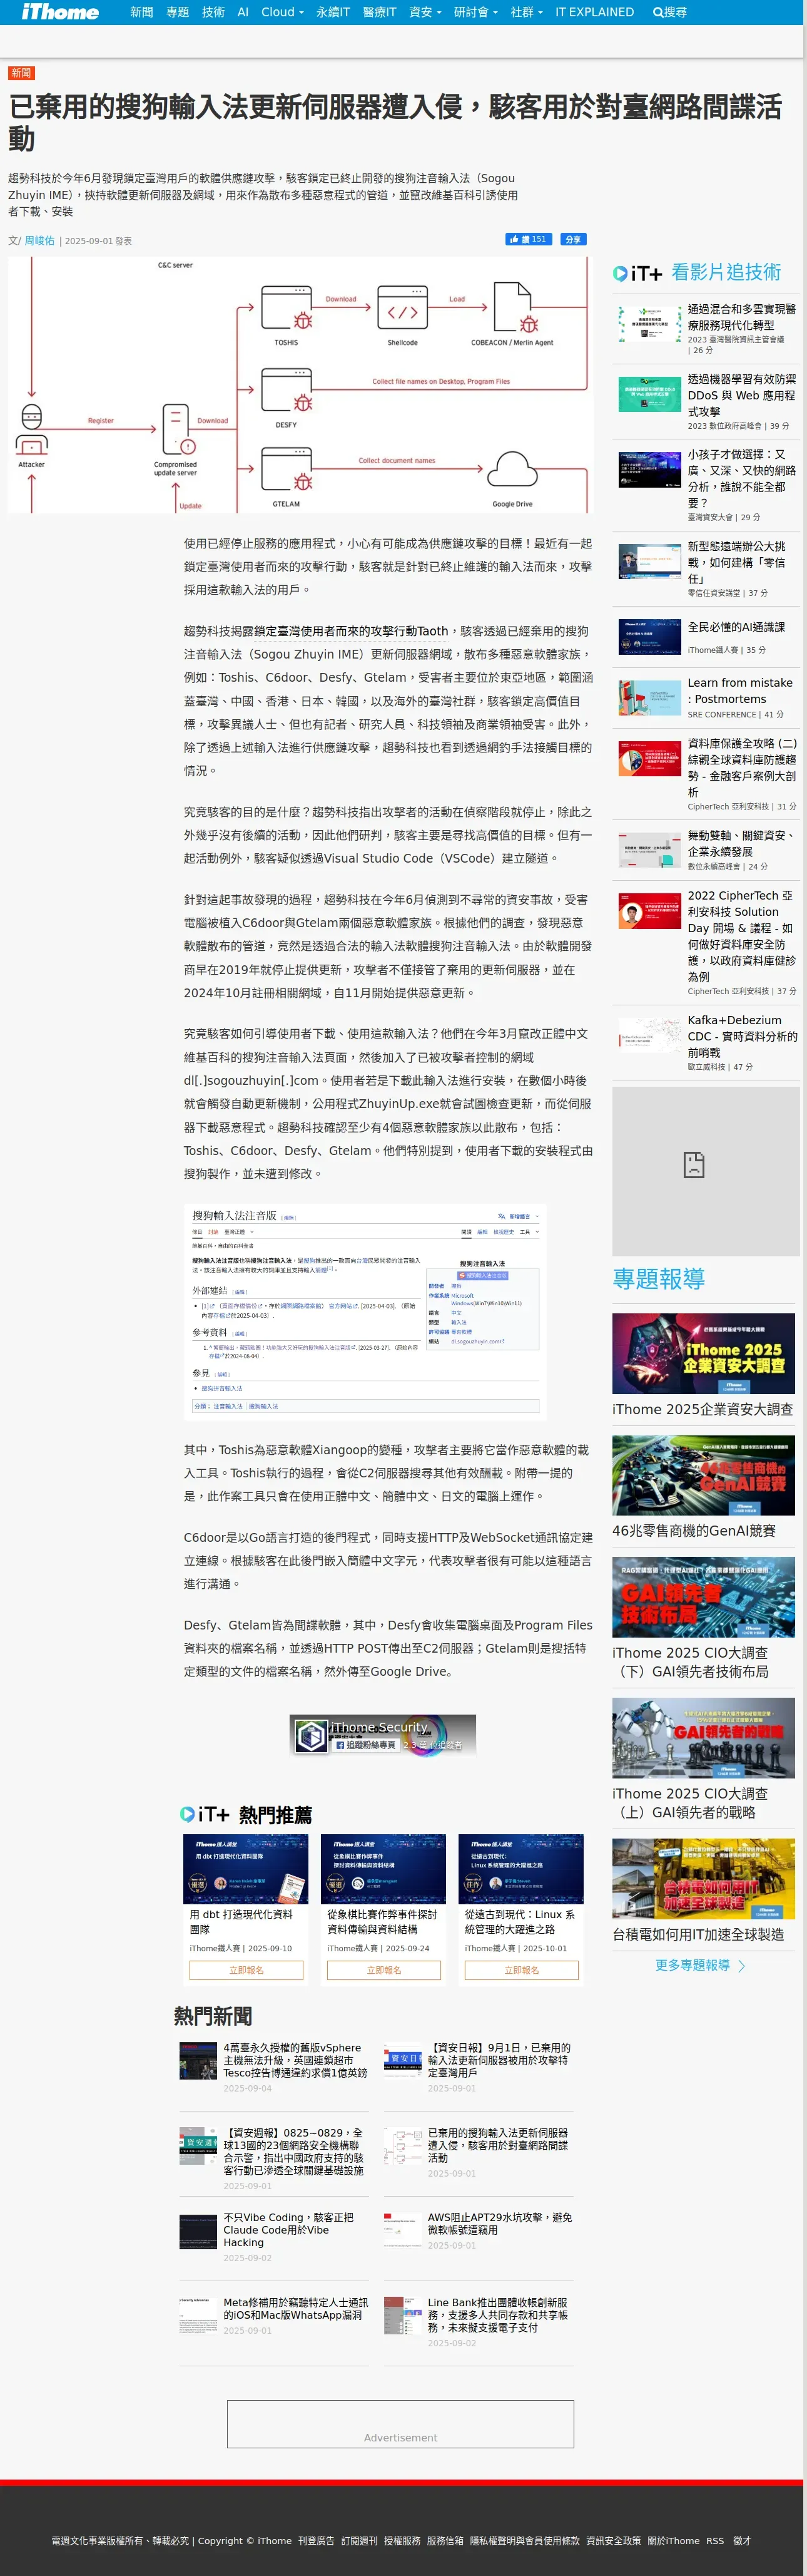Screen dimensions: 807x2576
Task: Expand the 社群 dropdown menu
Action: click(526, 12)
